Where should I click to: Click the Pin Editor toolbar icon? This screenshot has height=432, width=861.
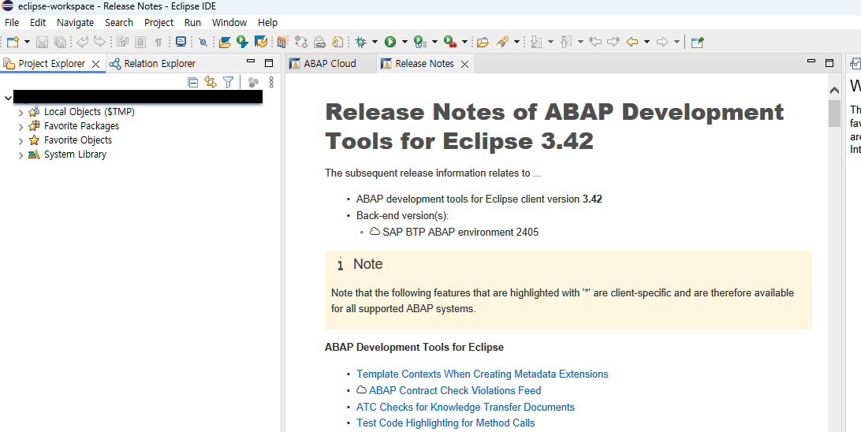pos(698,42)
